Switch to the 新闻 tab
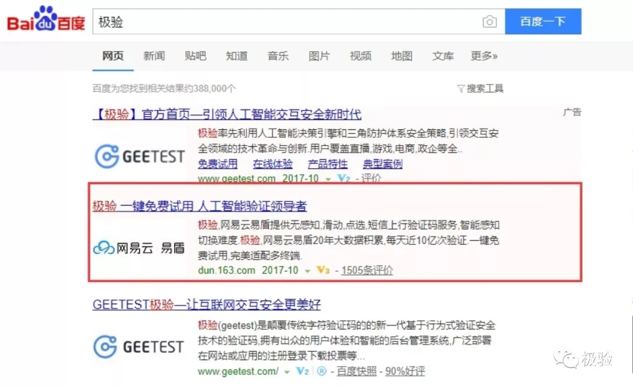This screenshot has height=387, width=633. pyautogui.click(x=154, y=56)
